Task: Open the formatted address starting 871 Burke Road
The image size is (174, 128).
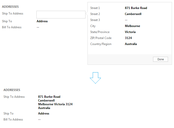Action: click(x=49, y=97)
